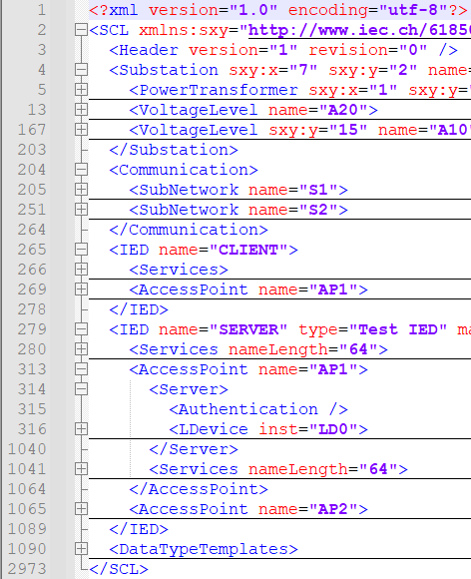This screenshot has height=579, width=471.
Task: Place cursor on the closing Substation tag
Action: coord(174,150)
